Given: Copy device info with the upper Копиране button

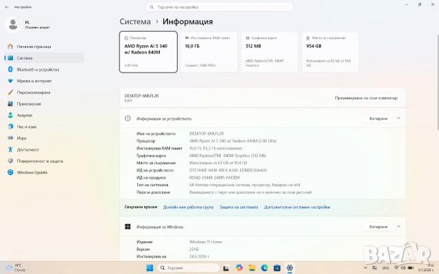Looking at the screenshot, I should pyautogui.click(x=378, y=119).
